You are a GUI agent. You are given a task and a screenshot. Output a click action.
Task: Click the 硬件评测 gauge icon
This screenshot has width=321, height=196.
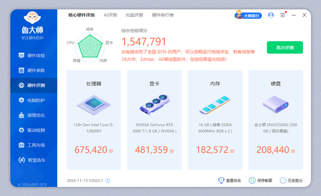coord(21,85)
